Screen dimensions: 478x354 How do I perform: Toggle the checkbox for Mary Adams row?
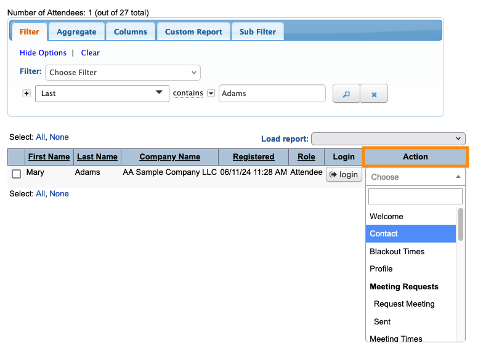click(x=17, y=174)
